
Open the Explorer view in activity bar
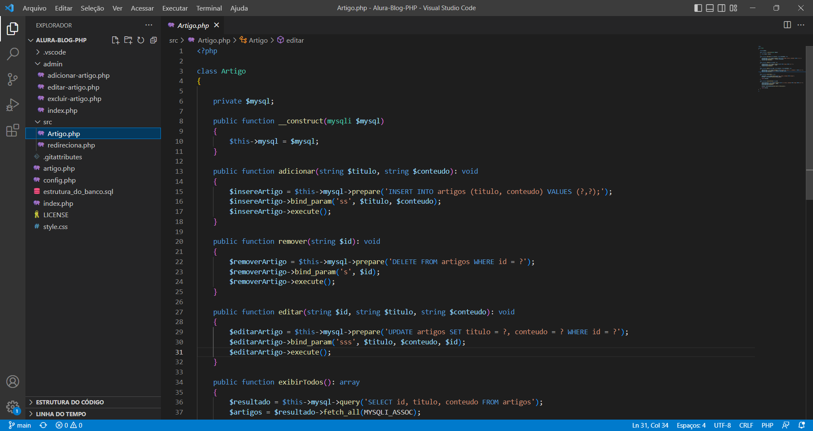pyautogui.click(x=13, y=29)
